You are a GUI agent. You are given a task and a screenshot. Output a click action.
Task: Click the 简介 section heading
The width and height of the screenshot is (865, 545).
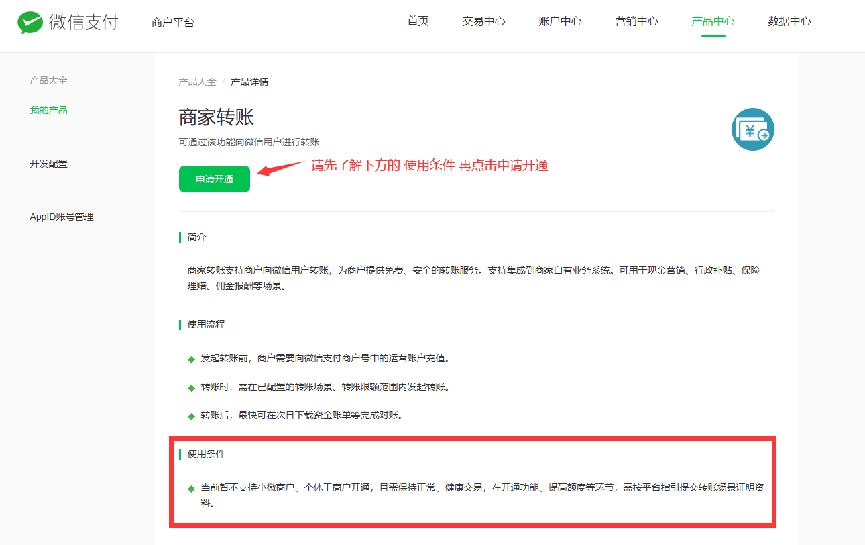[x=197, y=237]
